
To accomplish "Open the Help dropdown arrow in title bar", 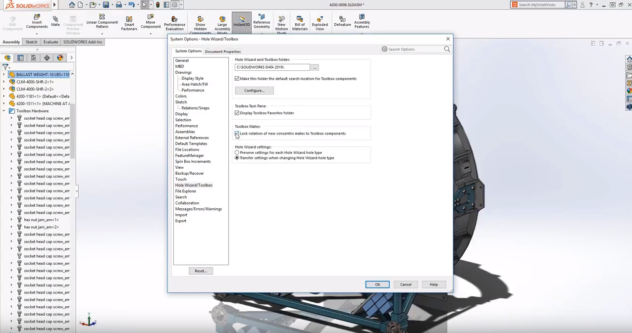I will pyautogui.click(x=597, y=5).
